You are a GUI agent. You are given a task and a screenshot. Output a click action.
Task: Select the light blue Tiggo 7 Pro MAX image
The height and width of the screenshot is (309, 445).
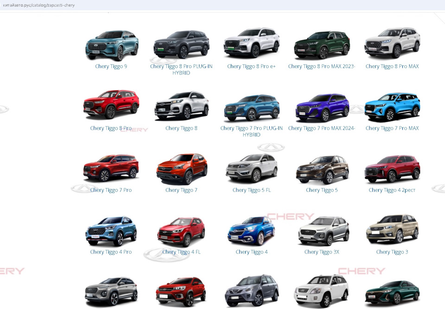tap(392, 107)
